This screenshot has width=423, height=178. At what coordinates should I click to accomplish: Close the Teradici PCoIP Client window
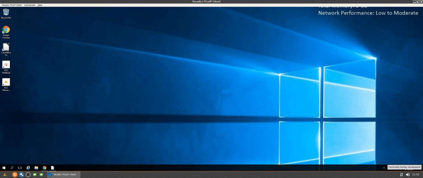(x=421, y=2)
